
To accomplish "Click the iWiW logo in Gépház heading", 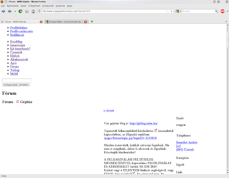I will pos(17,101).
